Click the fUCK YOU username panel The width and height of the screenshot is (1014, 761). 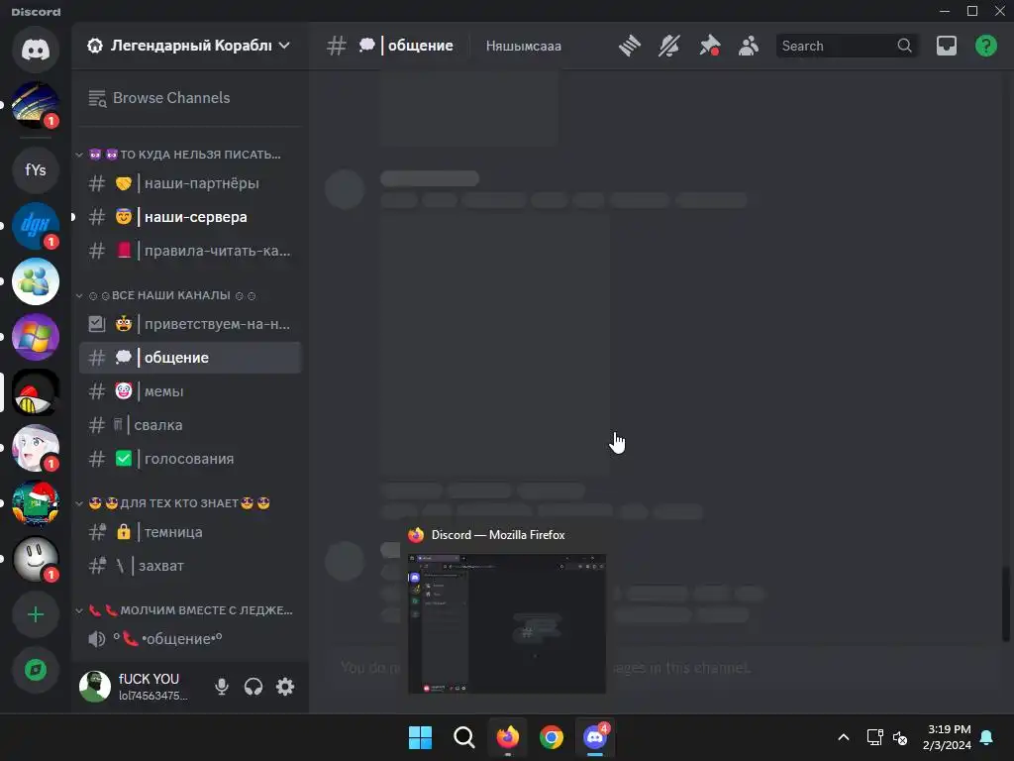[x=152, y=687]
